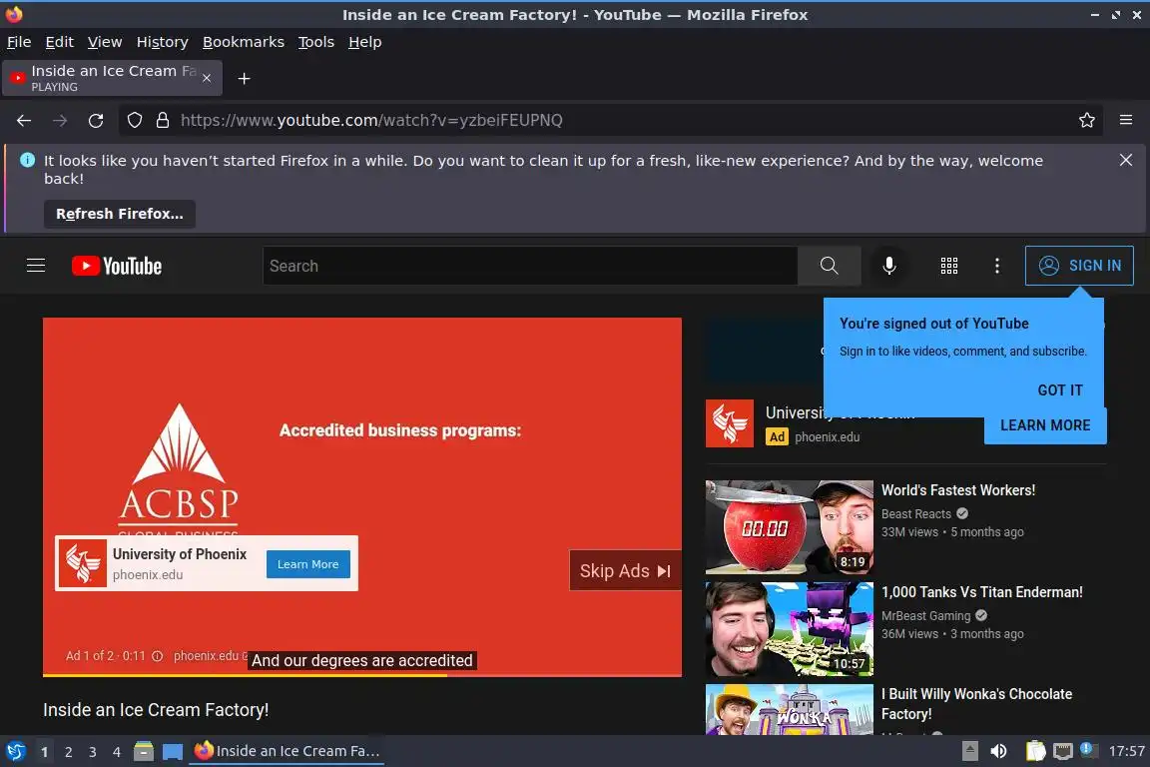This screenshot has width=1150, height=767.
Task: Open 1,000 Tanks Vs Titan Enderman thumbnail
Action: click(x=790, y=629)
